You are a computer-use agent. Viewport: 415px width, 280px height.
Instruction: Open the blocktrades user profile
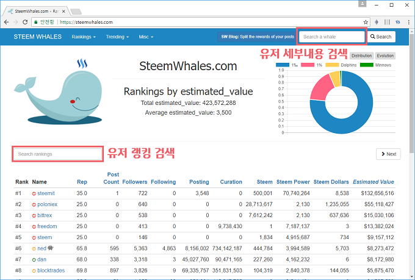click(x=51, y=271)
